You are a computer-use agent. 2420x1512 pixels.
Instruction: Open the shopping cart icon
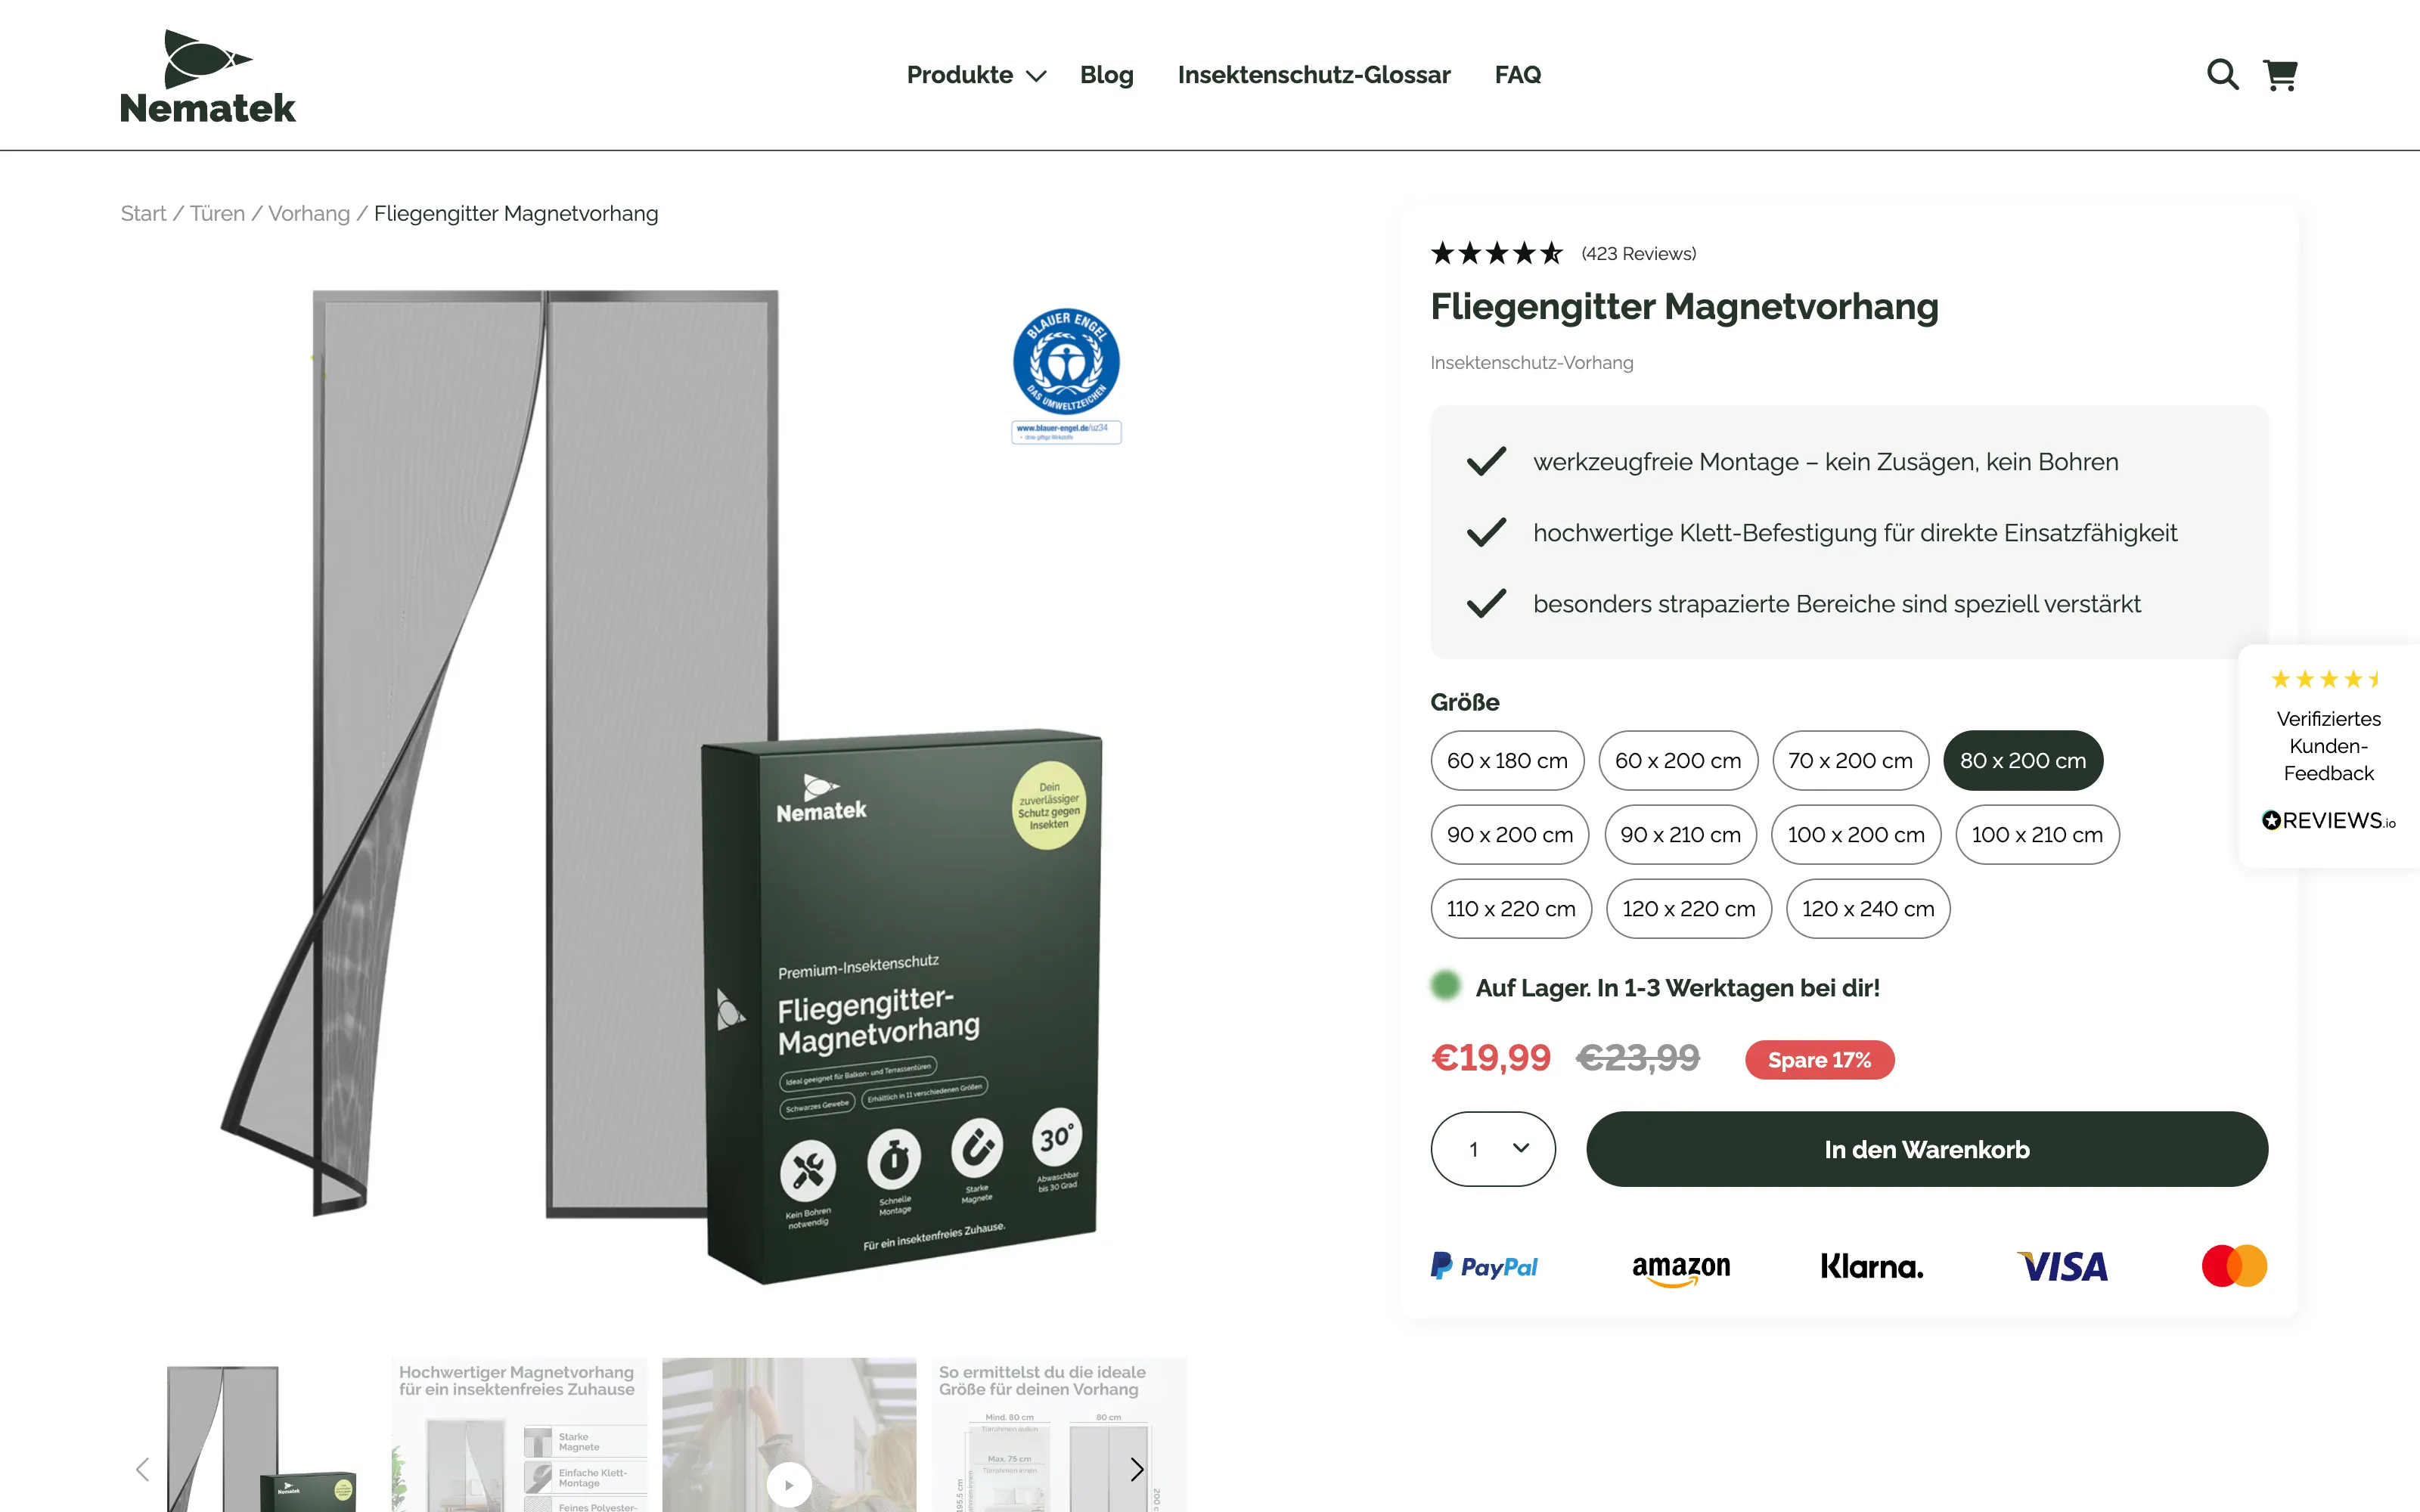(x=2280, y=75)
